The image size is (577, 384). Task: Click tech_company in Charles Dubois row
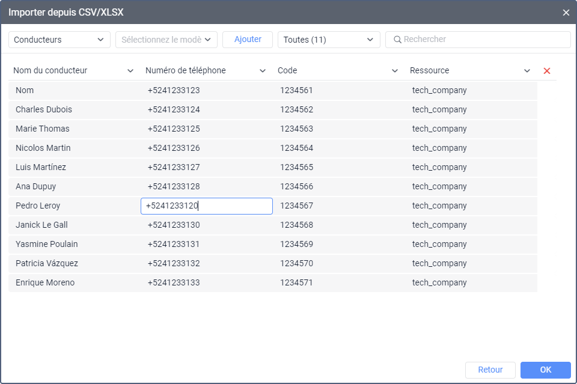439,109
